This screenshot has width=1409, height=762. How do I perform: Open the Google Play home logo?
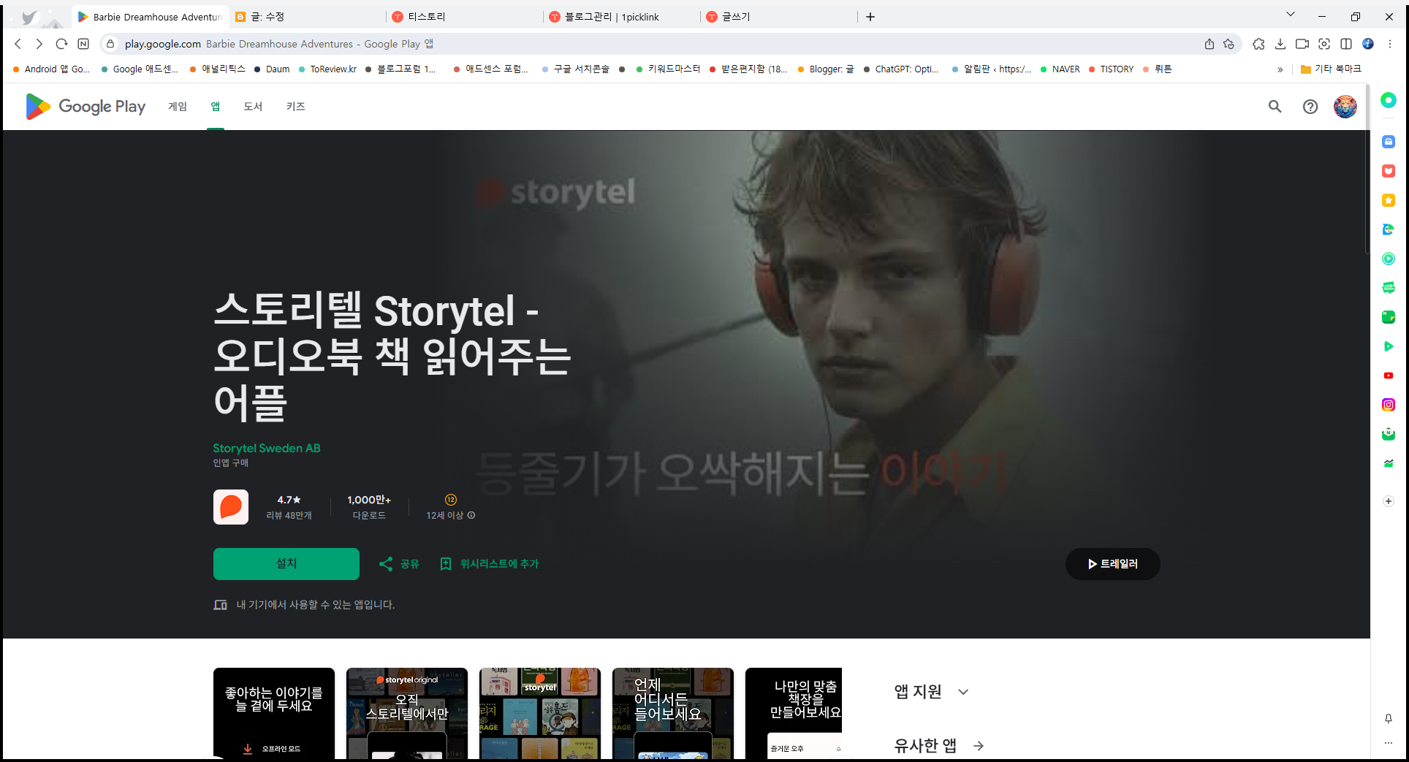[x=85, y=107]
